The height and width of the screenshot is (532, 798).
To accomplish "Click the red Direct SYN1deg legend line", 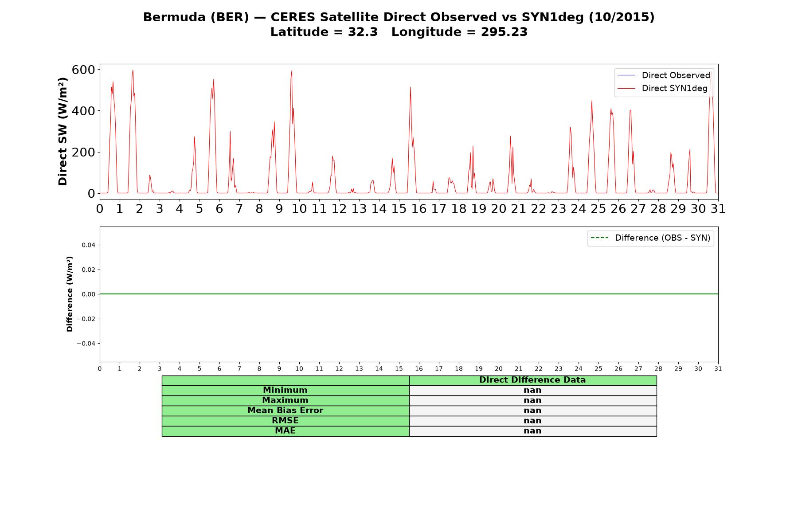I will pos(626,88).
